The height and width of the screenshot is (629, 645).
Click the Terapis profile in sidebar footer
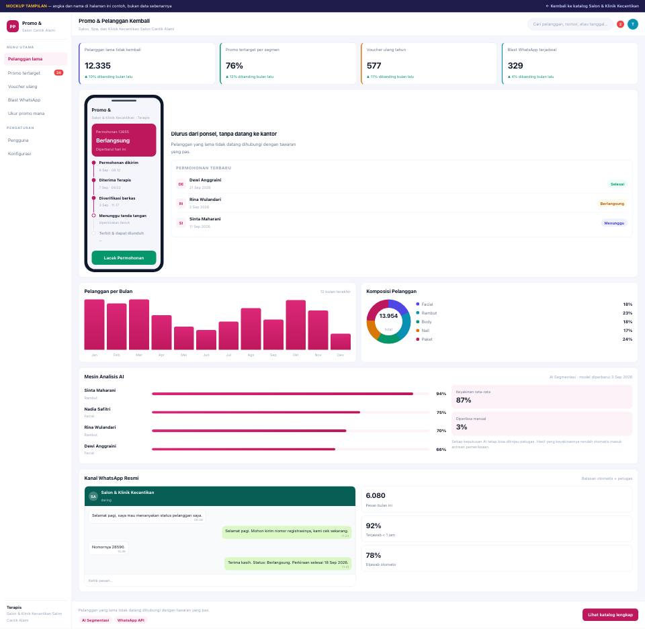click(35, 614)
